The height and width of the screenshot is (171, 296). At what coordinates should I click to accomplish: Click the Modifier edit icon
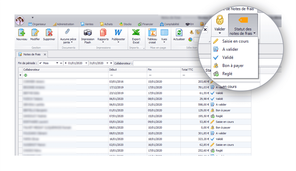(35, 33)
